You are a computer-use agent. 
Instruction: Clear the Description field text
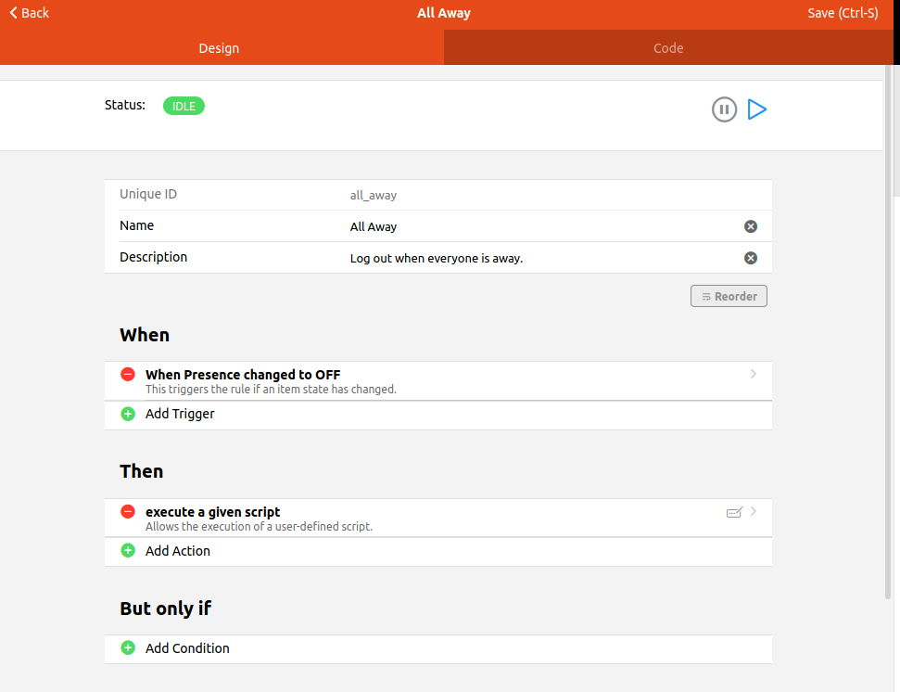pyautogui.click(x=751, y=258)
